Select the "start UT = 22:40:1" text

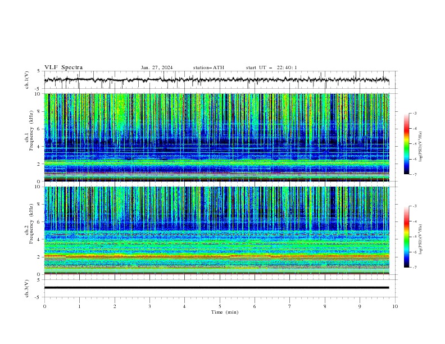click(271, 67)
